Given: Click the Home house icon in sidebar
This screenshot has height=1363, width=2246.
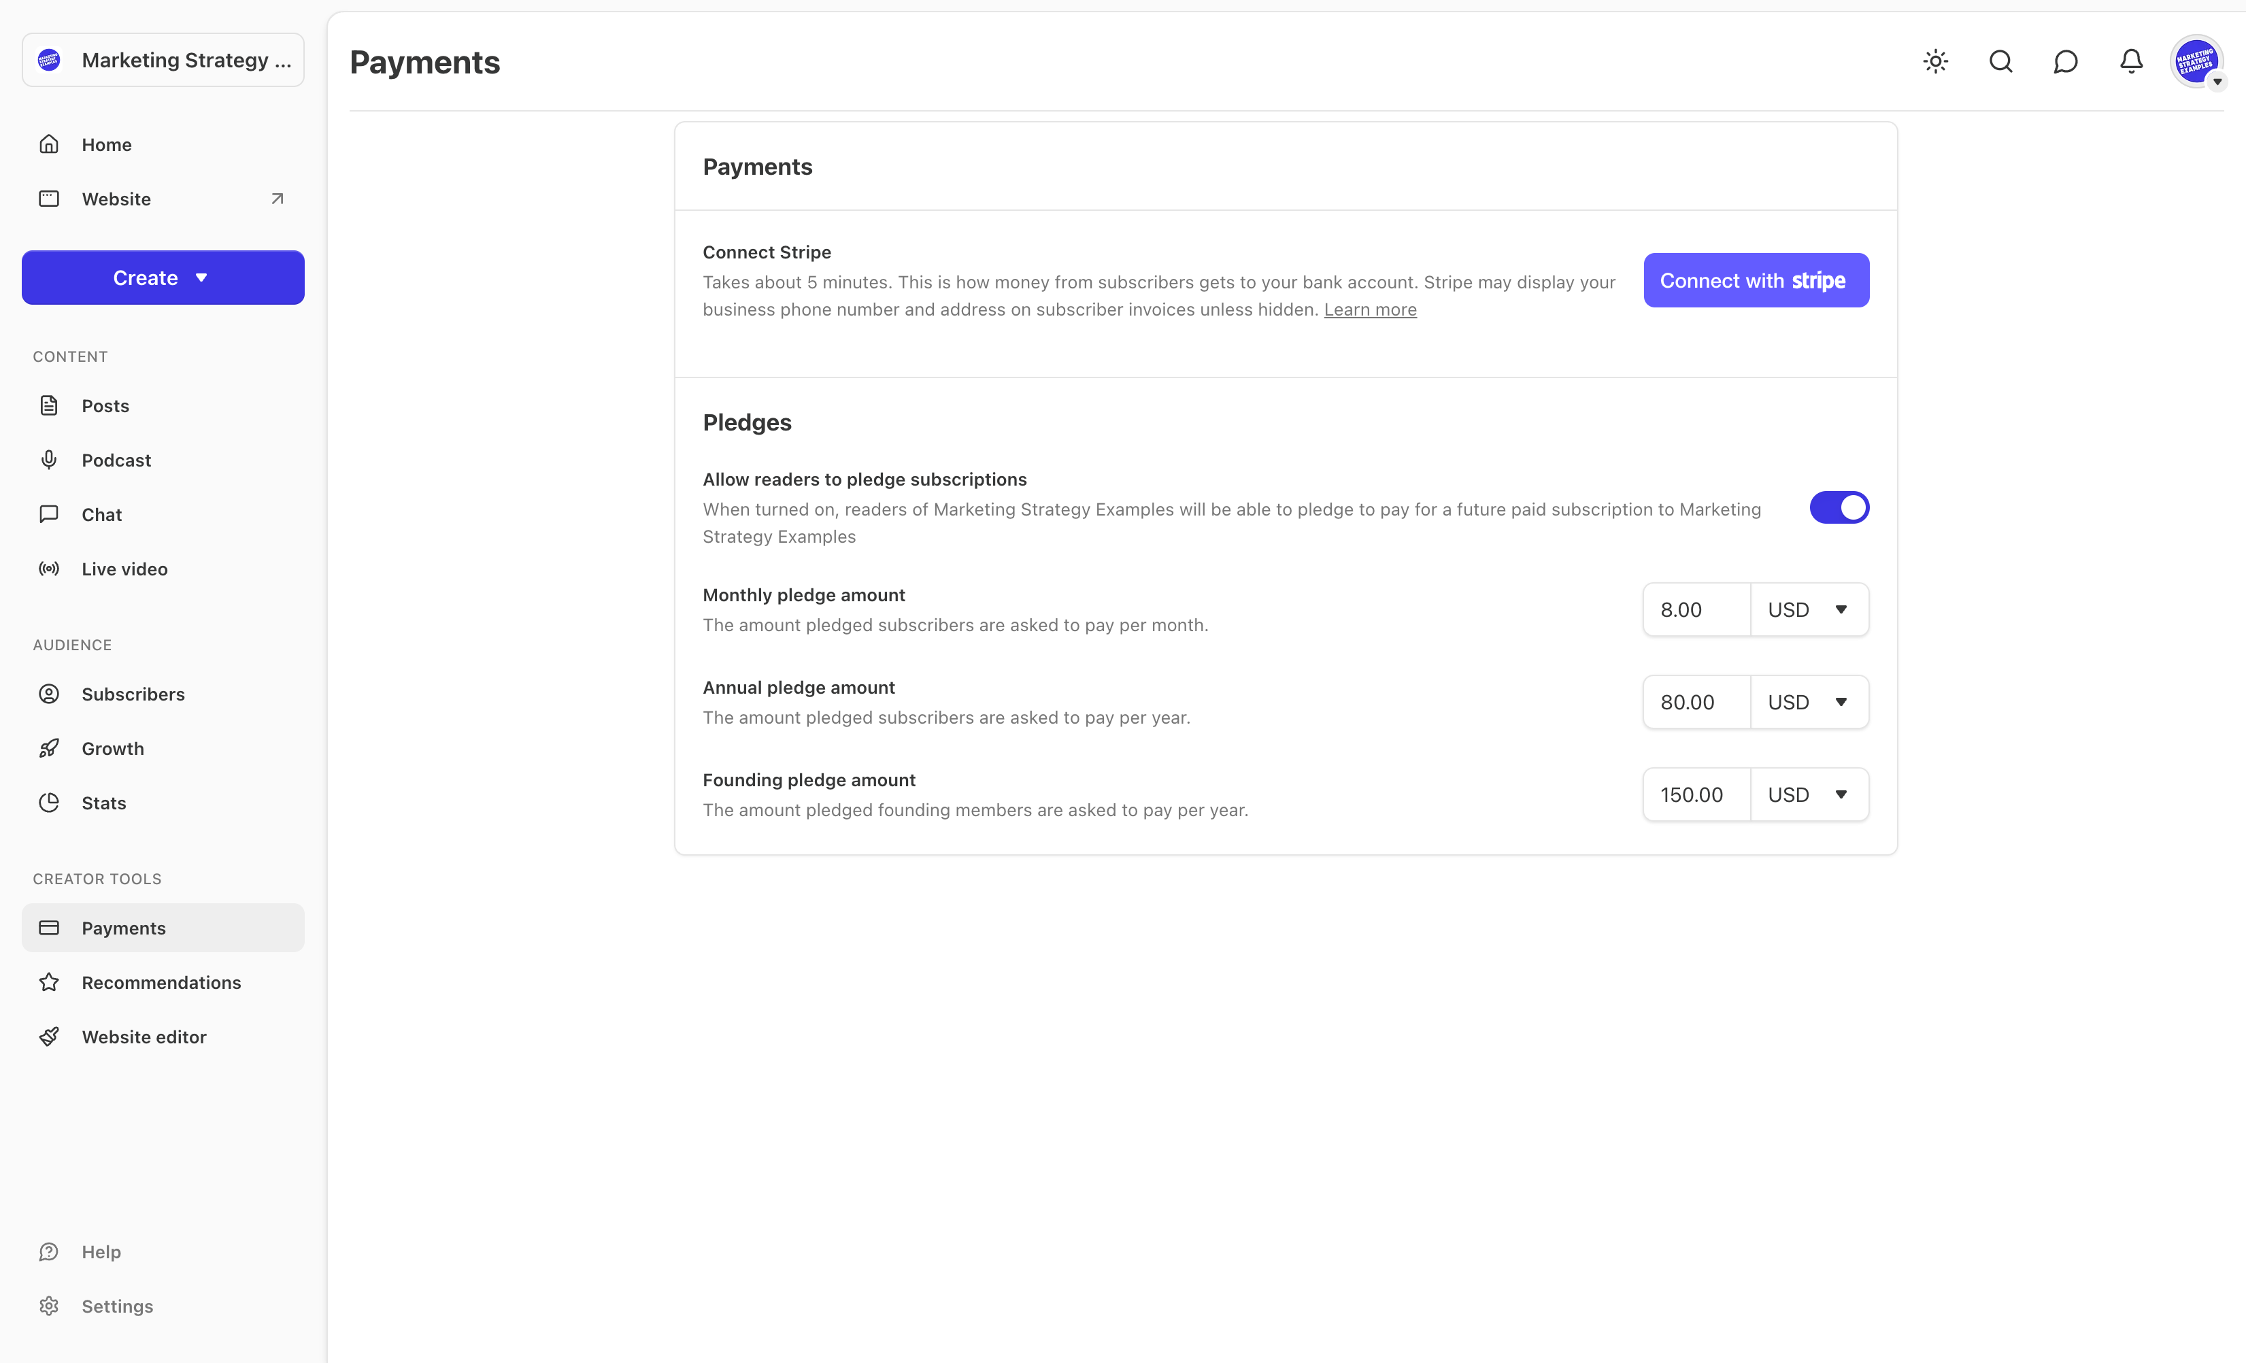Looking at the screenshot, I should coord(49,144).
